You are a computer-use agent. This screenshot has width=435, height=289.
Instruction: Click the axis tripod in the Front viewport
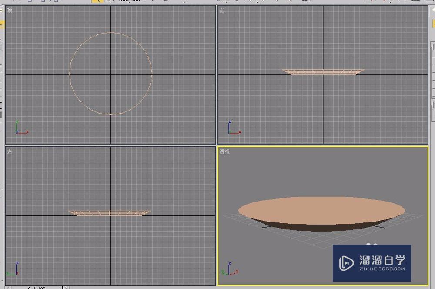[232, 128]
